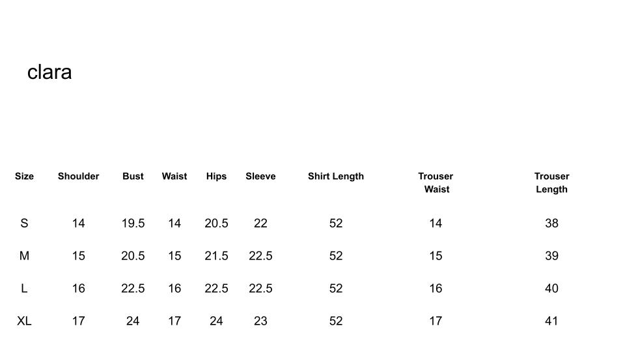The width and height of the screenshot is (625, 352).
Task: Click the Shirt Length column header
Action: click(x=336, y=176)
